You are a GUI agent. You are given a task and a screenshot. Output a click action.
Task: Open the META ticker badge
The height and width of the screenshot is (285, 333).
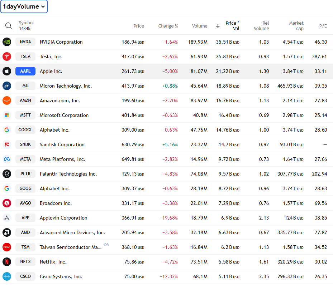[25, 159]
